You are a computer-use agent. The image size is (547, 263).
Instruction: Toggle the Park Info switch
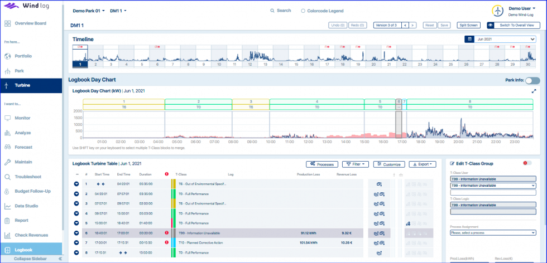532,81
